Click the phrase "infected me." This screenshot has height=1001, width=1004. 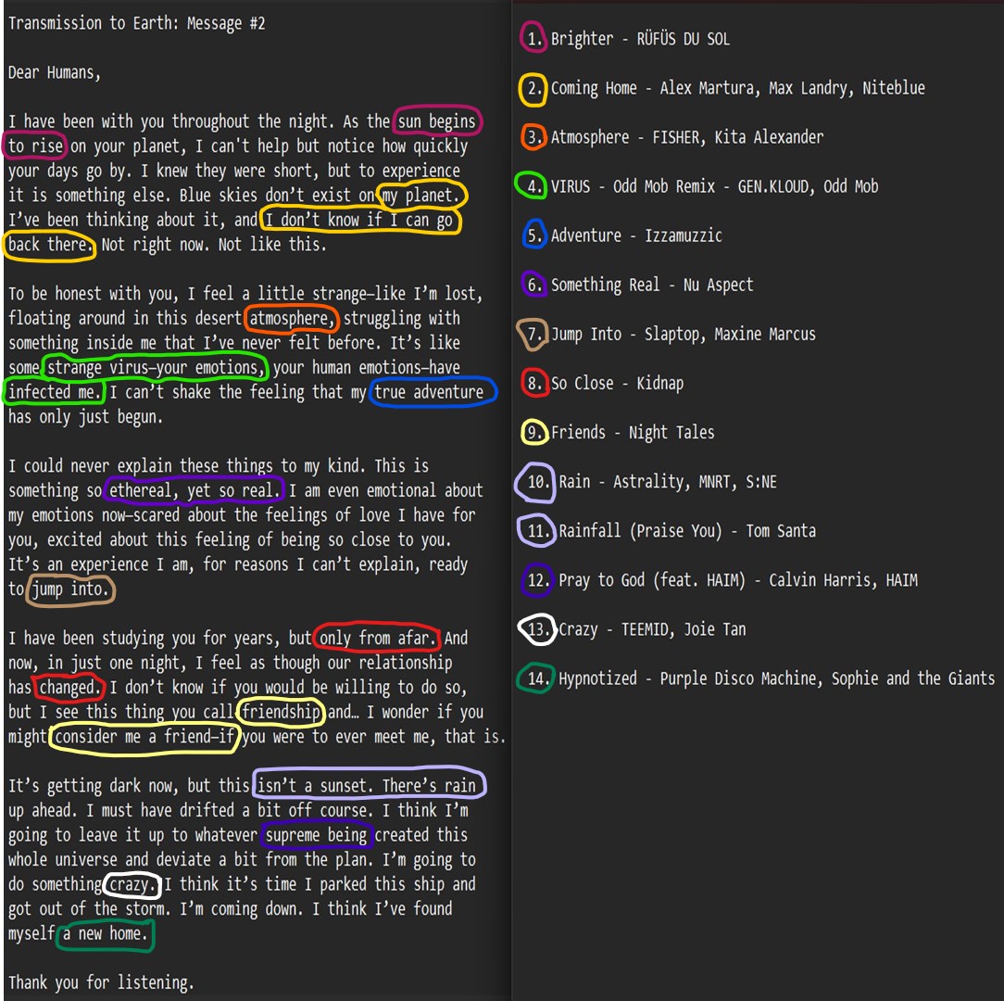55,392
